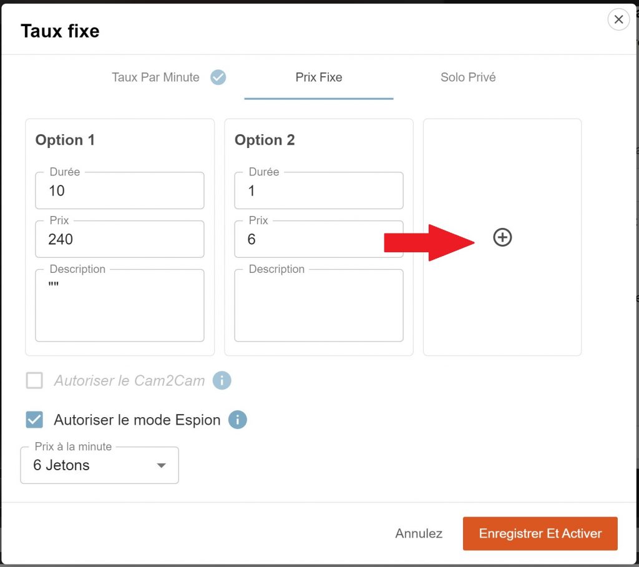
Task: Click the checkmark badge next to Taux Par Minute
Action: click(218, 77)
